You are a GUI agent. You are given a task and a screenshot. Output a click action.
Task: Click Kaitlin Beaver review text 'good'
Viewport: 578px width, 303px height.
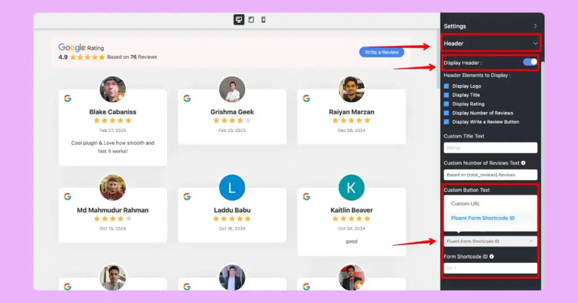click(x=352, y=241)
